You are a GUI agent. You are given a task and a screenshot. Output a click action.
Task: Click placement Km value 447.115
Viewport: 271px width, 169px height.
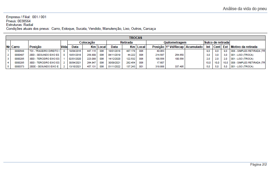coord(91,51)
